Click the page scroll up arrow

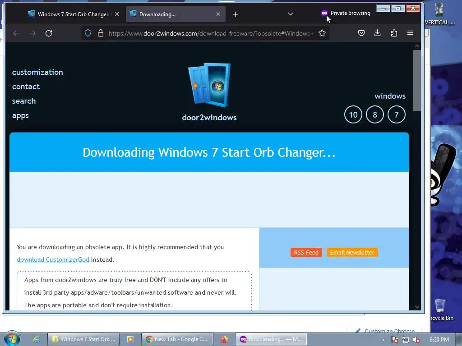click(x=417, y=46)
